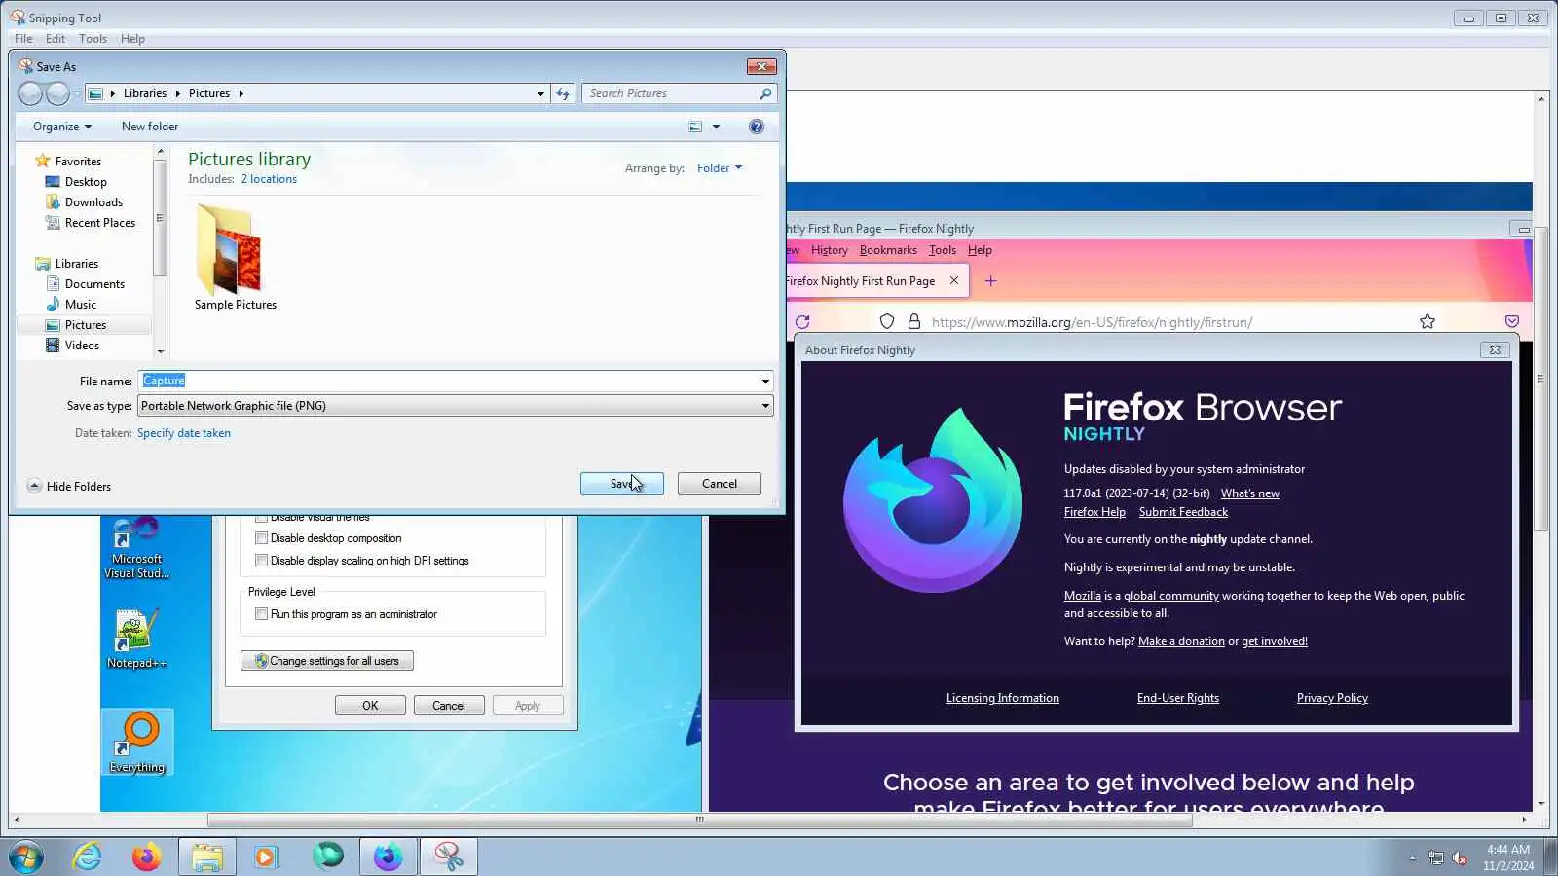This screenshot has height=876, width=1558.
Task: Click the search magnifier icon in Save As
Action: pos(765,93)
